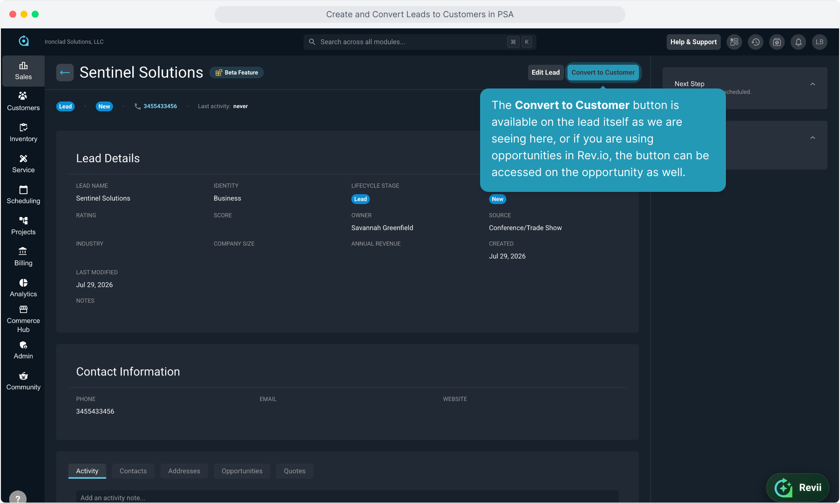Click the contact phone value 3455433456
This screenshot has height=503, width=840.
click(x=95, y=412)
